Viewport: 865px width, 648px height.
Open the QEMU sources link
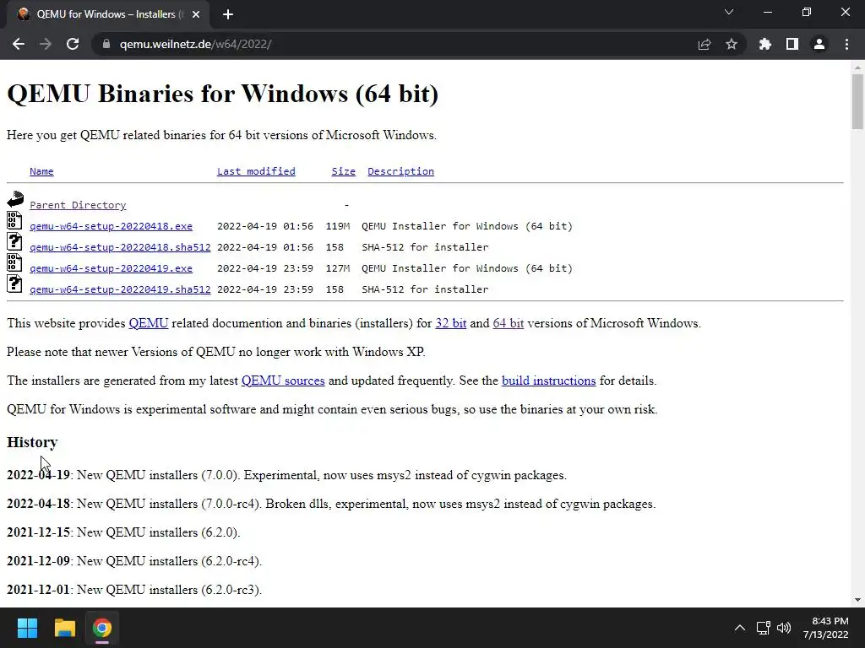click(283, 381)
